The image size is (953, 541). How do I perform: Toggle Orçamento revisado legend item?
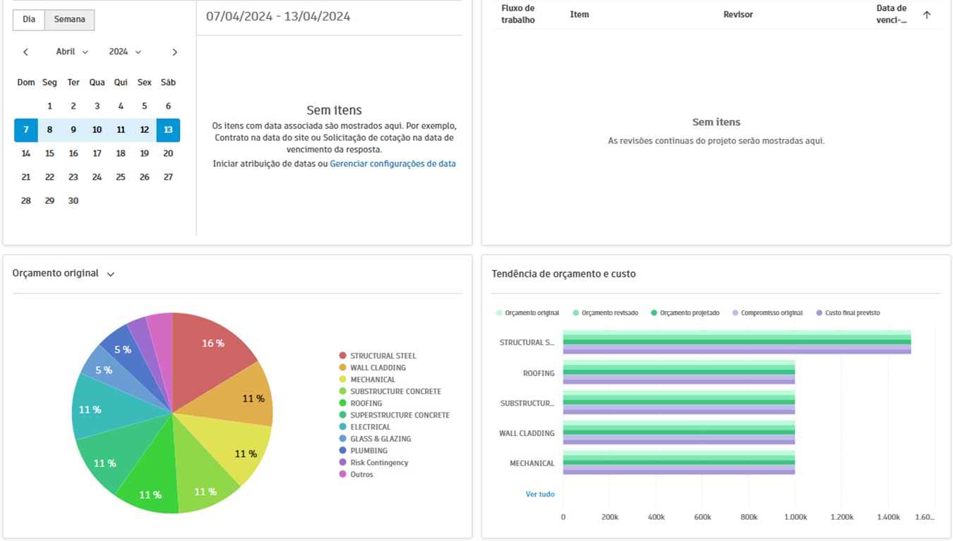pos(606,313)
